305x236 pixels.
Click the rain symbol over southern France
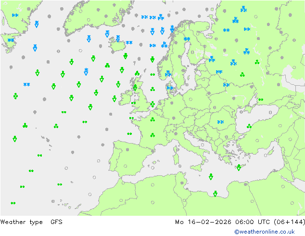tap(152, 135)
